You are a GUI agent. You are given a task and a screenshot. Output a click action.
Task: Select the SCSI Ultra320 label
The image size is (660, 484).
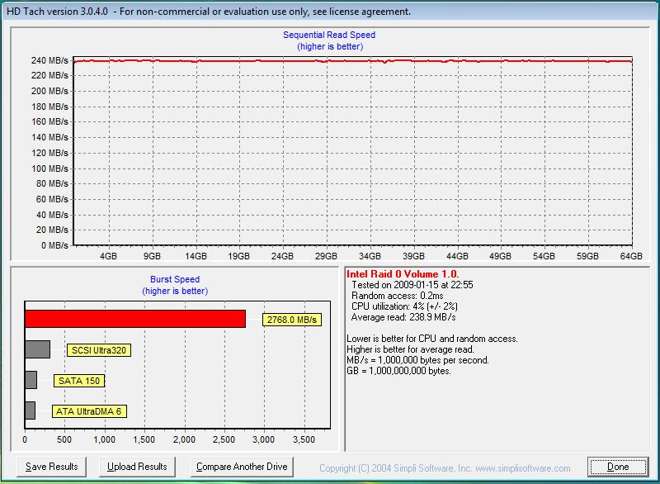tap(99, 350)
